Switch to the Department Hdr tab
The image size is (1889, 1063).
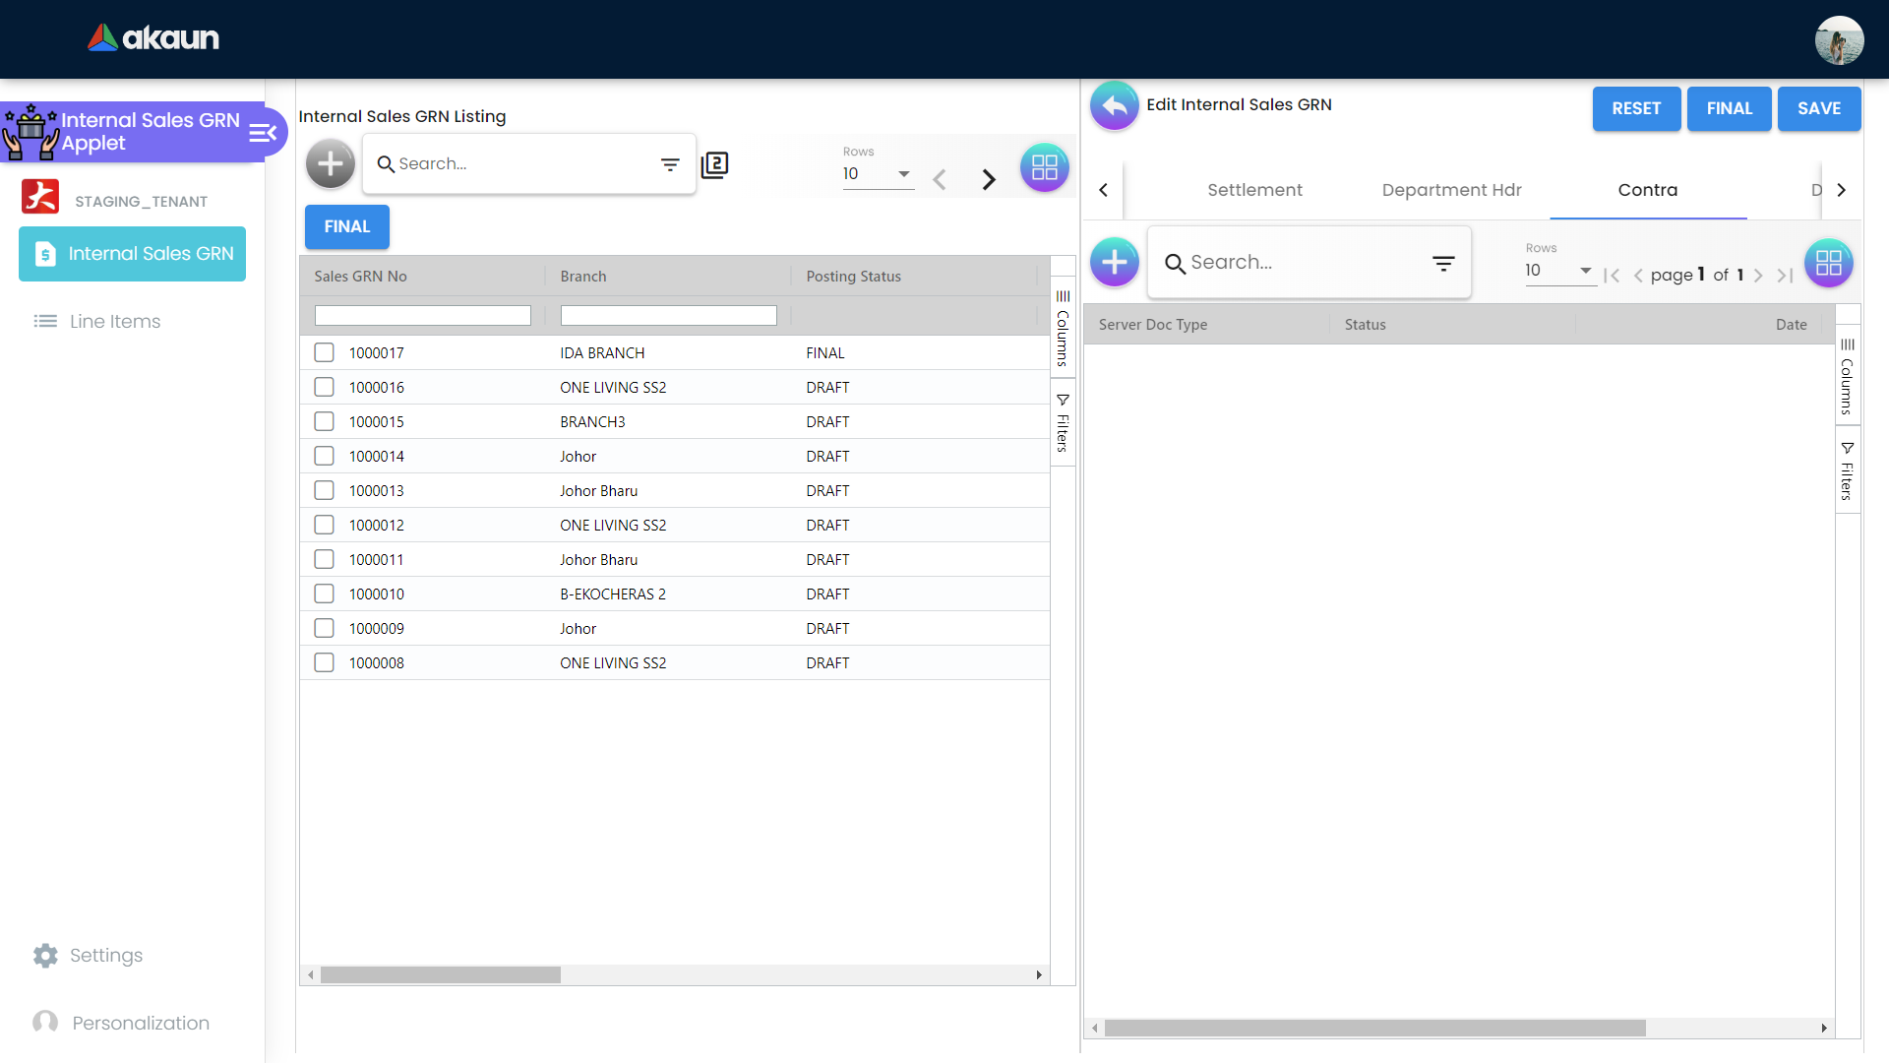pos(1451,190)
